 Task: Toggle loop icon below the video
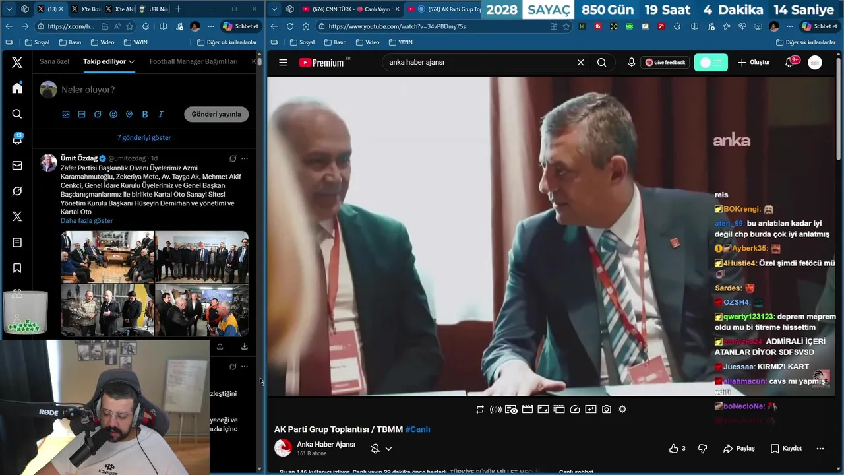click(x=479, y=409)
